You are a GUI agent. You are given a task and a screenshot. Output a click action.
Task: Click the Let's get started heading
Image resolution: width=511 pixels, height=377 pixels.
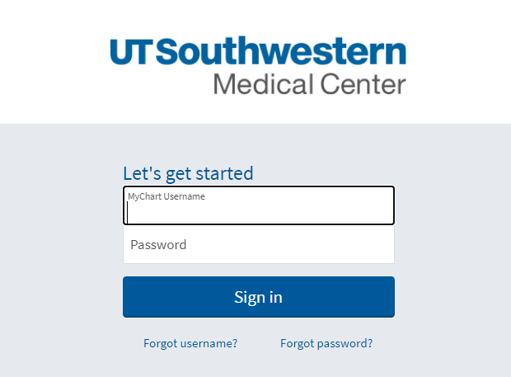[x=188, y=173]
